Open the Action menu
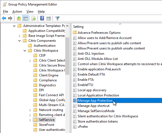Screen dimensions: 162x133 tap(17, 12)
